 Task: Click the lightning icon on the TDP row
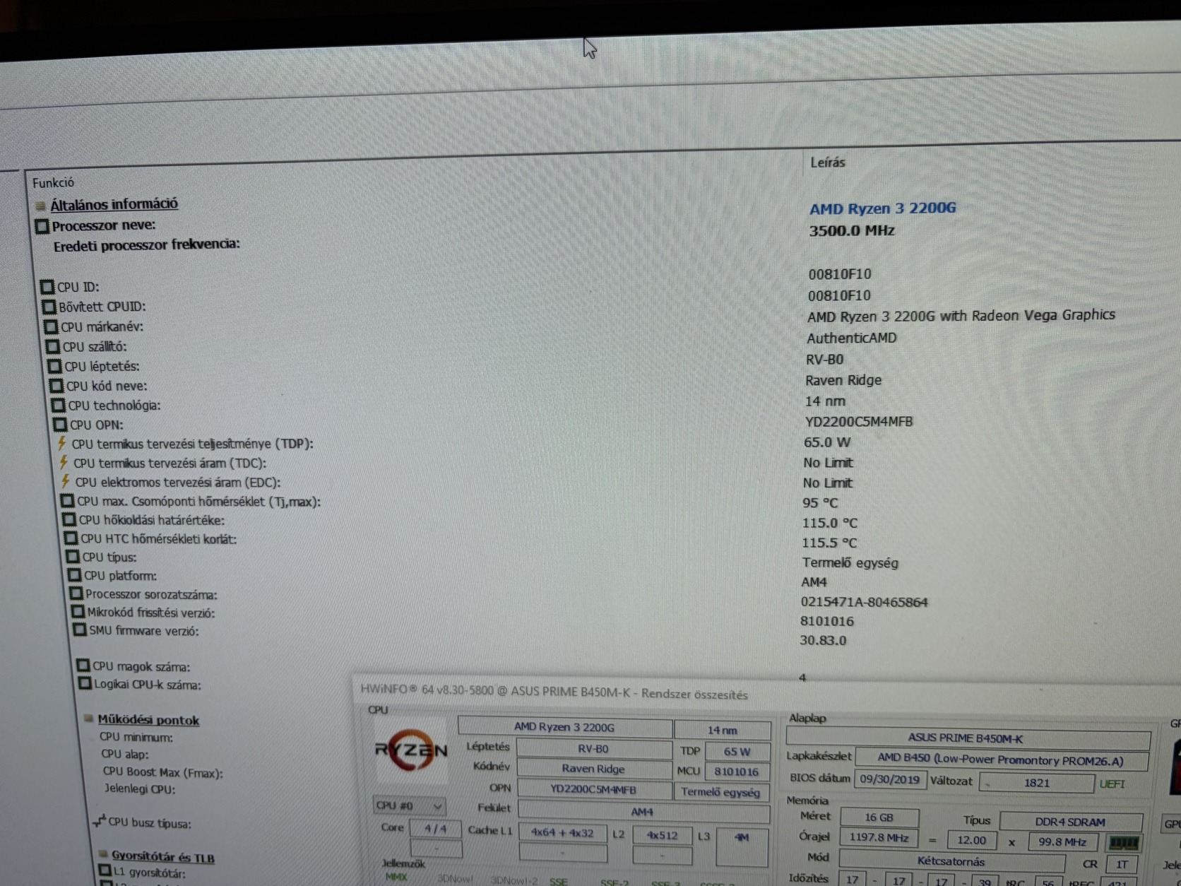pos(62,444)
